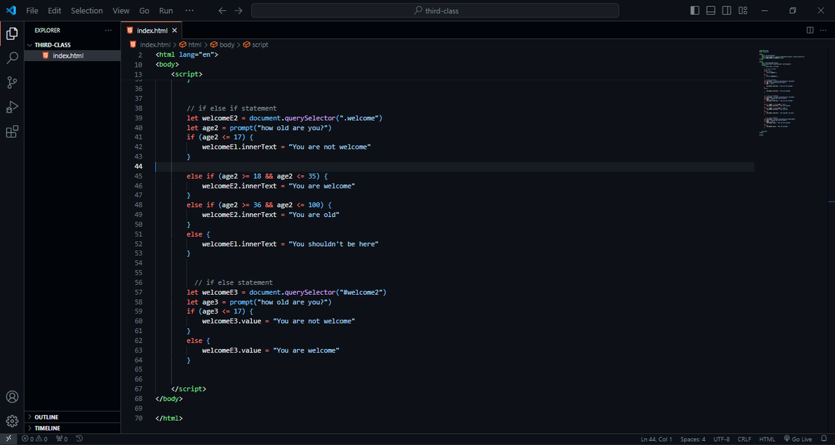The width and height of the screenshot is (835, 445).
Task: Open the Run and Debug view
Action: (x=12, y=107)
